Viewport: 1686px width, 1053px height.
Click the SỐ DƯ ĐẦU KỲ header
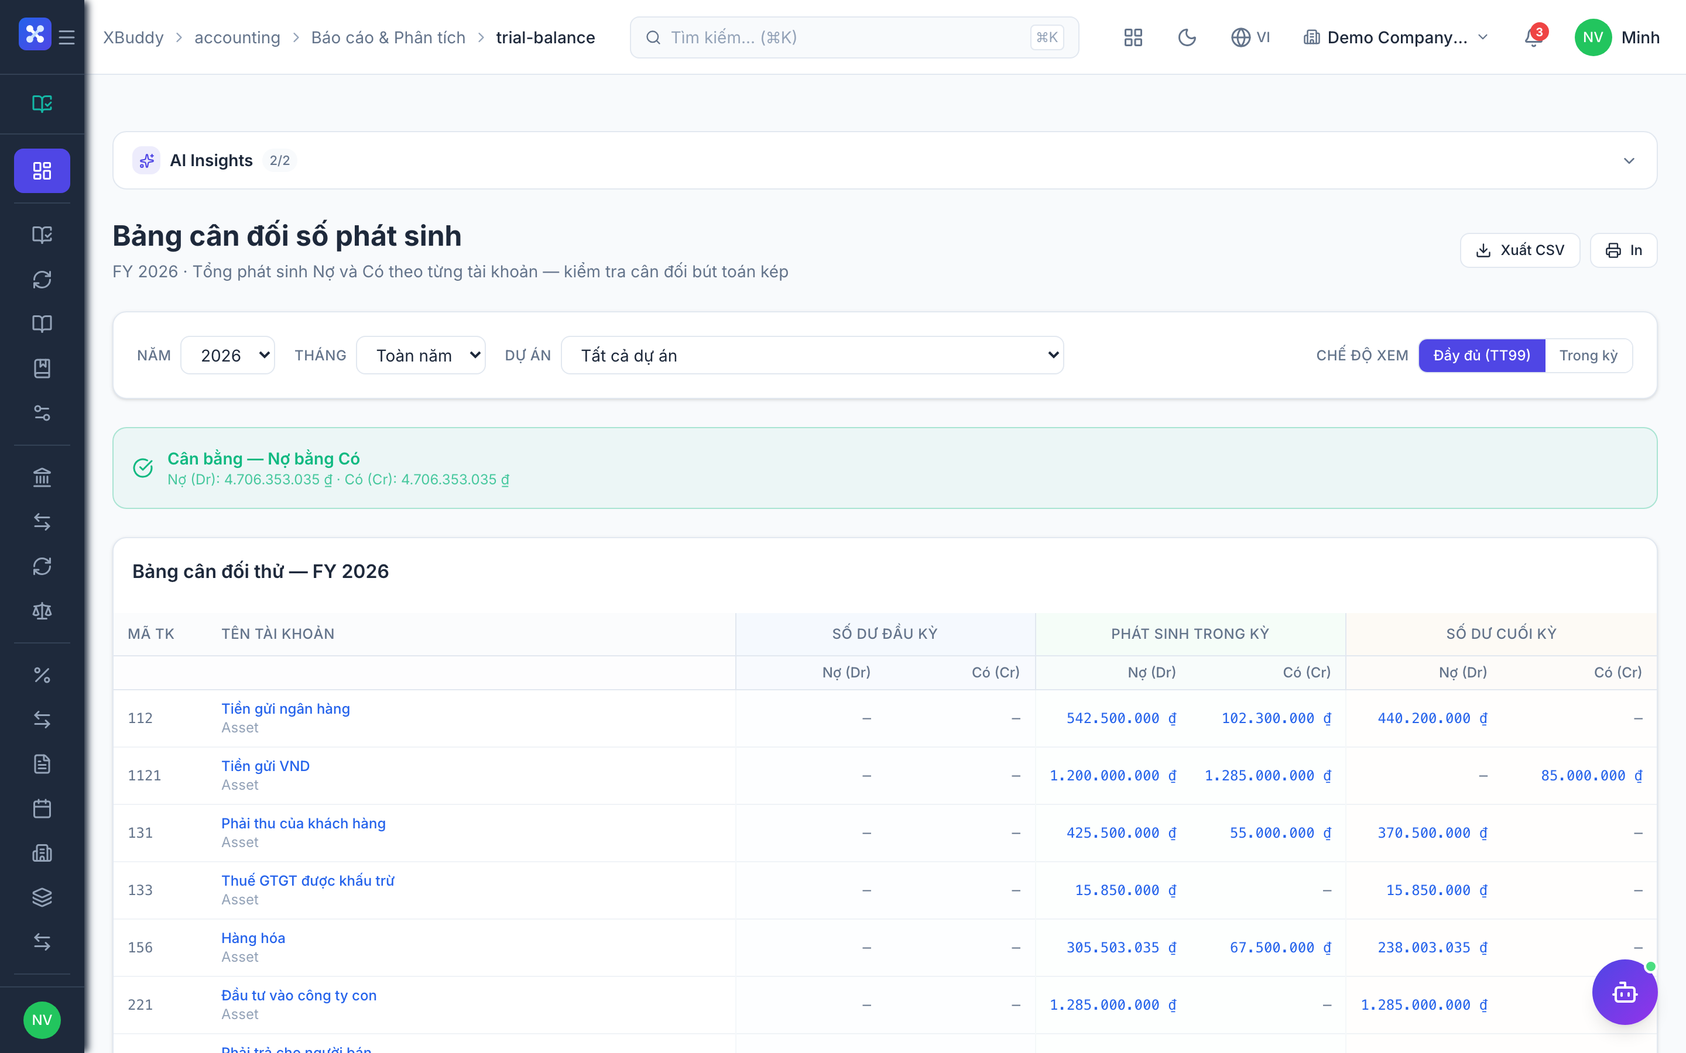[885, 634]
